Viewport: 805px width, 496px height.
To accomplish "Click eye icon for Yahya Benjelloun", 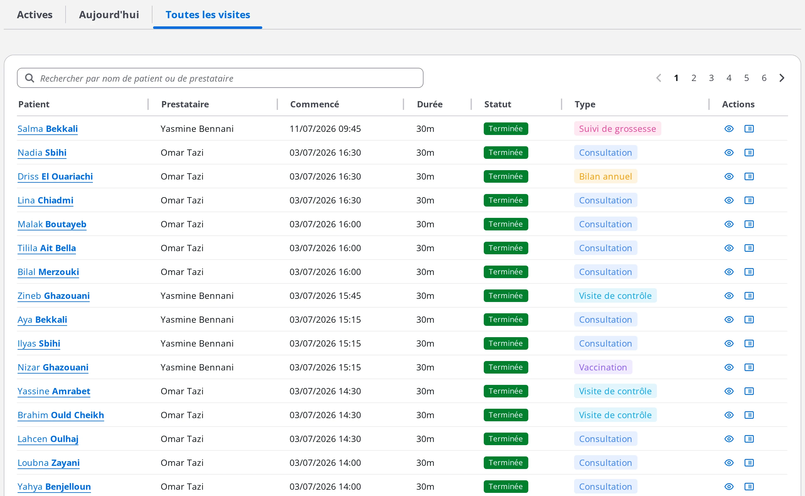I will click(729, 487).
